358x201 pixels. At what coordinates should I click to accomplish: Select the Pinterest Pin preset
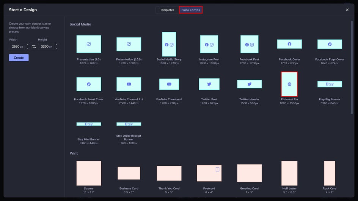(x=289, y=84)
